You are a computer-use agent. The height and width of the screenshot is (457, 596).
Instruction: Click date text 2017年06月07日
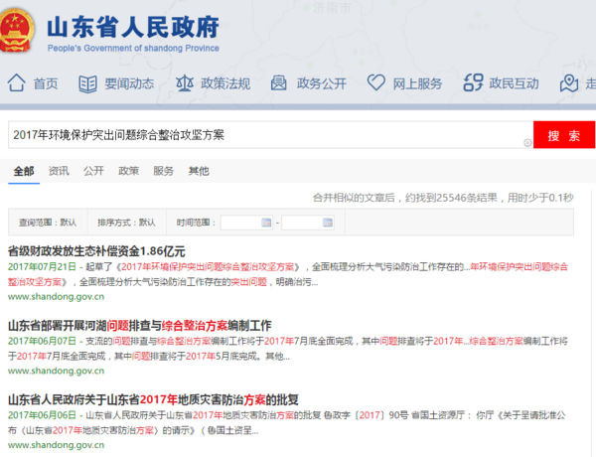pyautogui.click(x=42, y=341)
